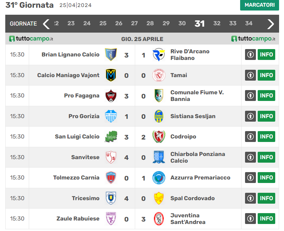Click the up-arrow icon for Tricesimo match

(250, 198)
